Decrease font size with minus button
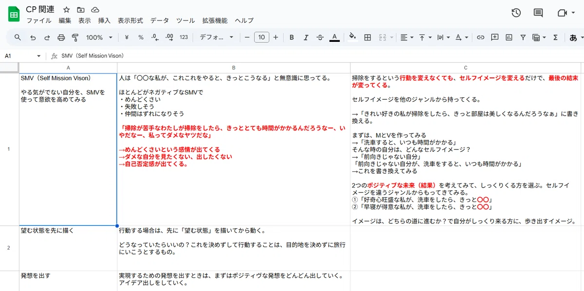Viewport: 584px width, 291px height. [x=247, y=37]
